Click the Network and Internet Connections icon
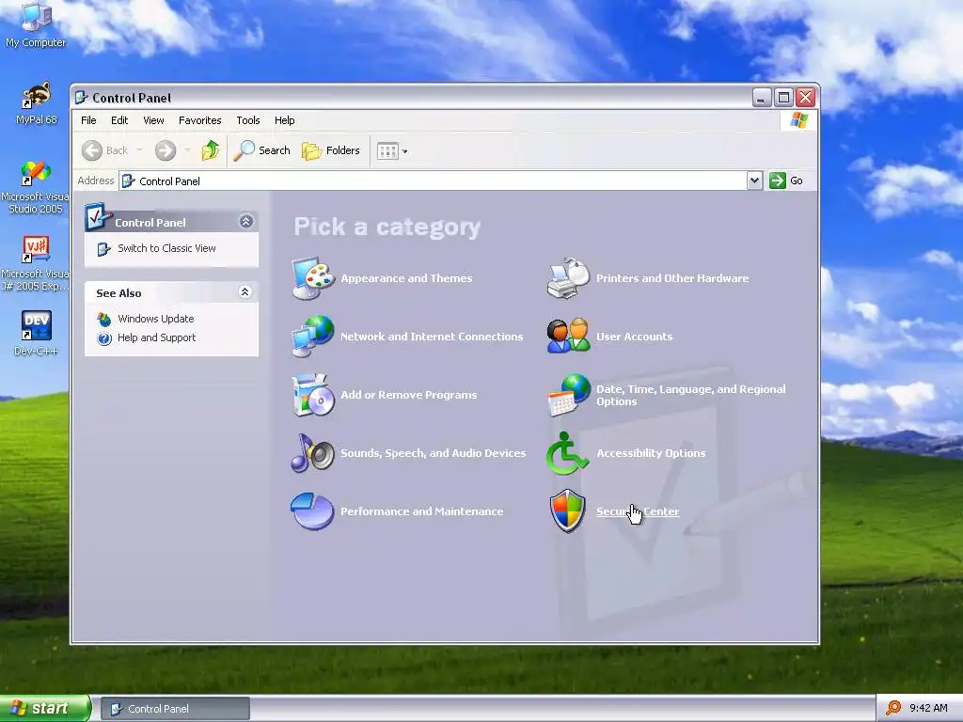 [312, 337]
